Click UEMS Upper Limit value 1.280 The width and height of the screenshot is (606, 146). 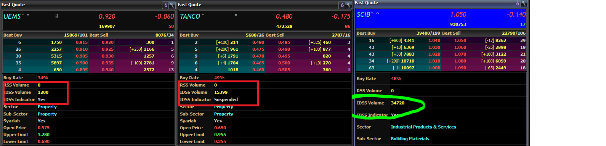click(43, 135)
